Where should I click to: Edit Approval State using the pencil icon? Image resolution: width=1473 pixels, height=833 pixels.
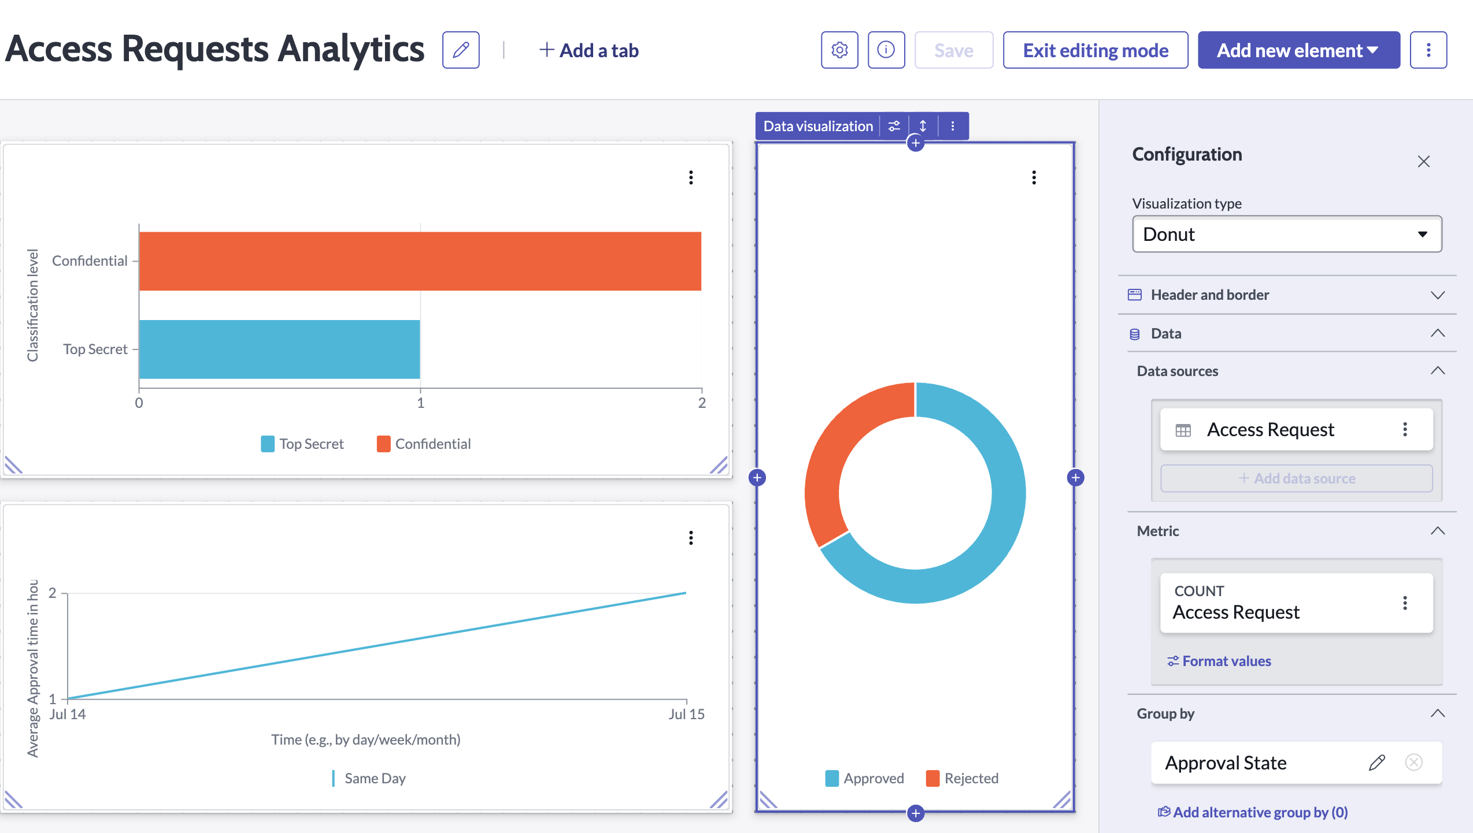[1376, 763]
